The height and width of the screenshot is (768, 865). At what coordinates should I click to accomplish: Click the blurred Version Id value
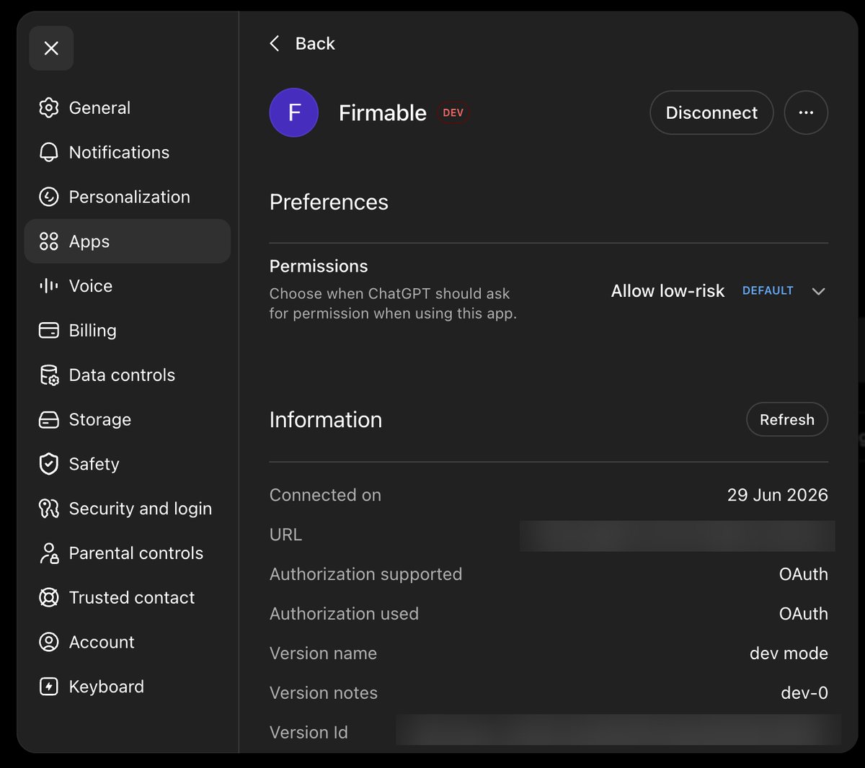pos(618,730)
